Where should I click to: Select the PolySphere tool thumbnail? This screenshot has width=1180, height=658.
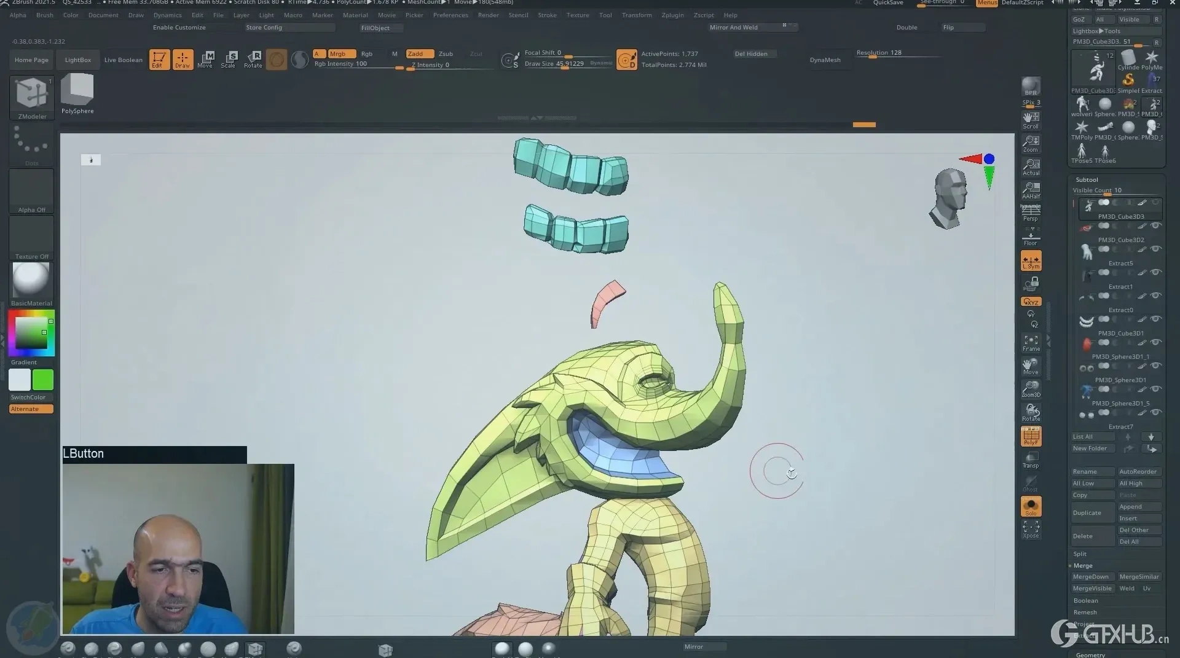[77, 90]
